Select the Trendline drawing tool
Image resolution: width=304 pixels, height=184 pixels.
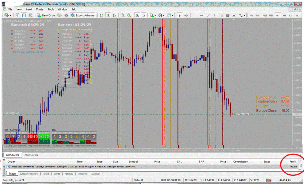point(208,15)
